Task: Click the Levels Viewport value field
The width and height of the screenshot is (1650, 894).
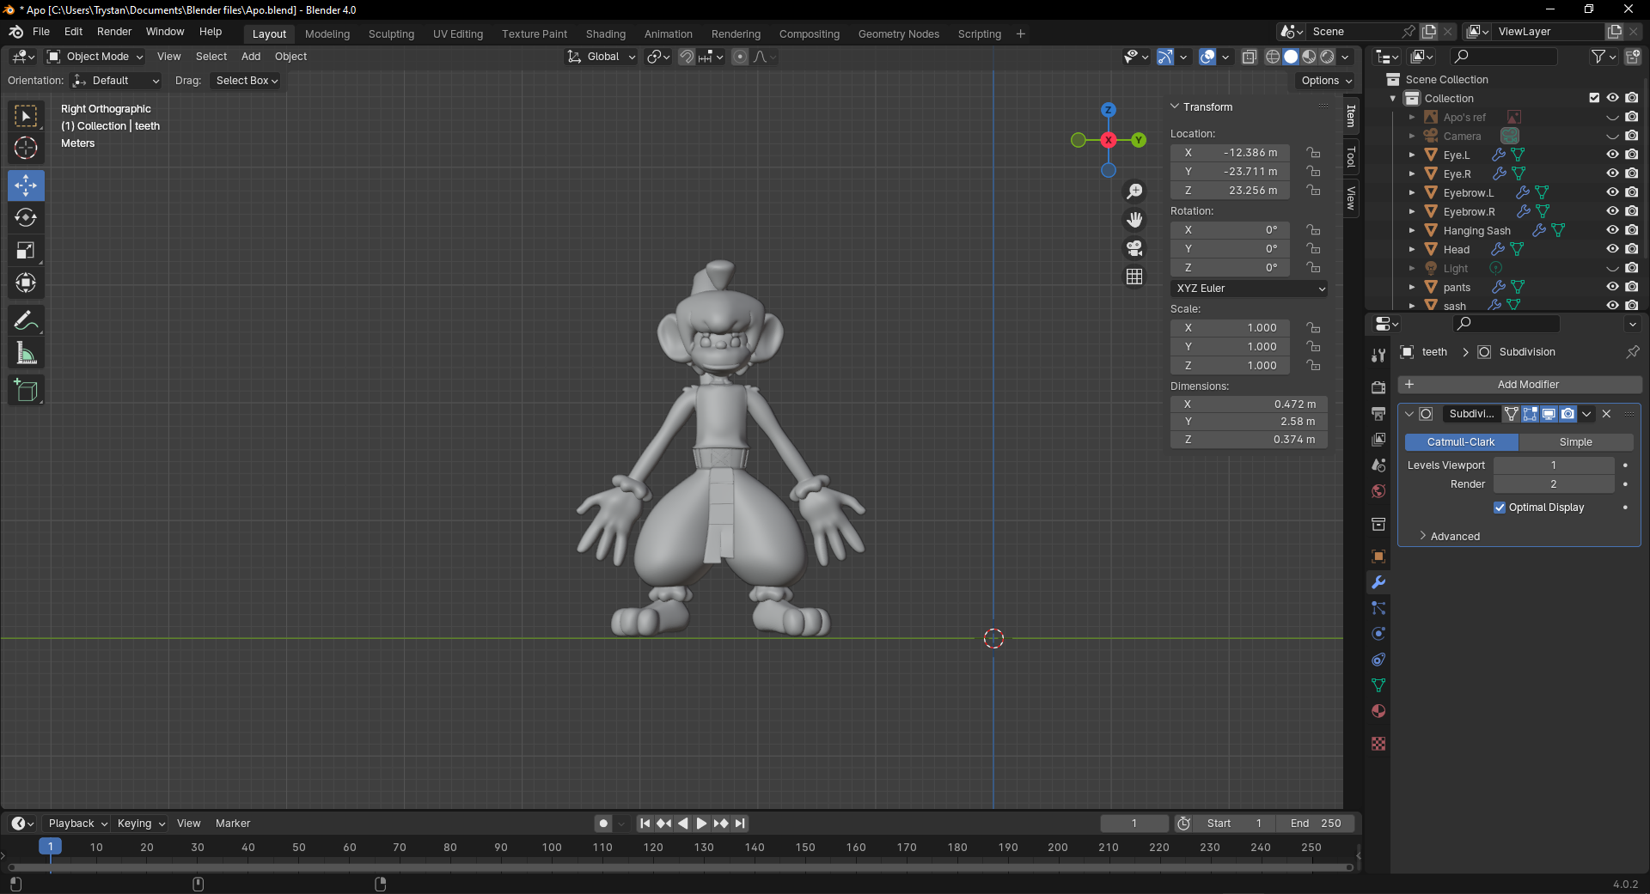Action: [x=1553, y=465]
